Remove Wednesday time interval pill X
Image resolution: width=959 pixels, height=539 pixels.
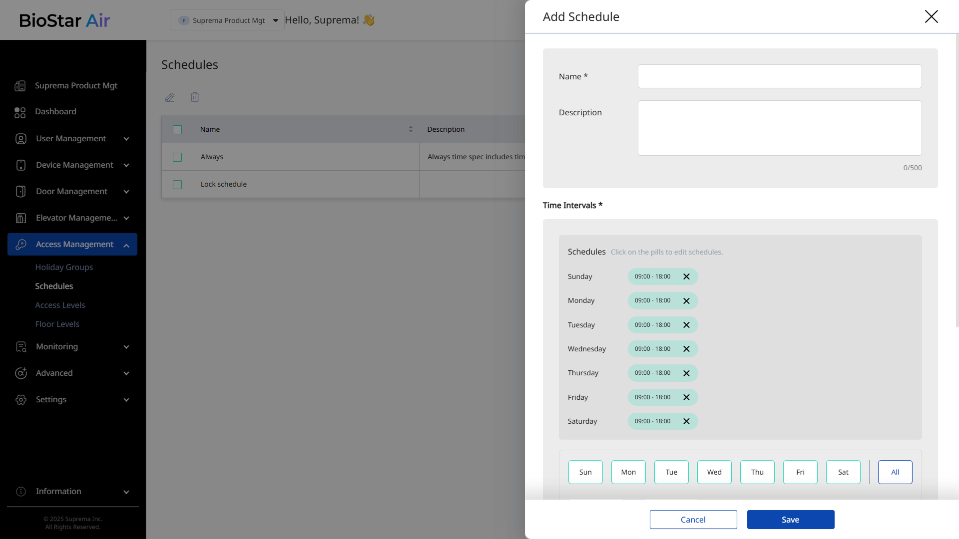(x=686, y=349)
